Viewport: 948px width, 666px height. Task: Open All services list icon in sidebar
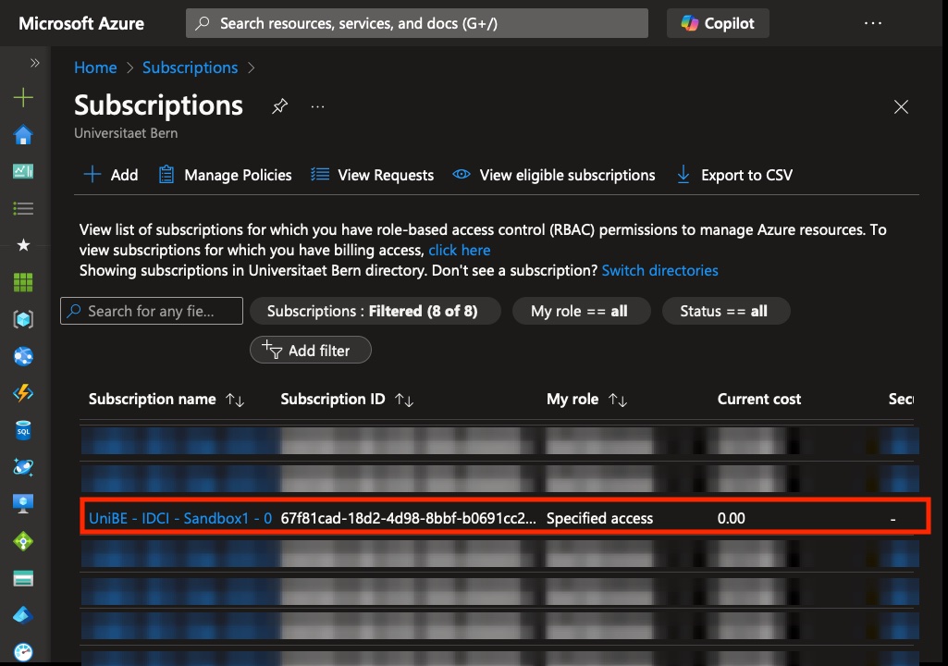pyautogui.click(x=23, y=208)
